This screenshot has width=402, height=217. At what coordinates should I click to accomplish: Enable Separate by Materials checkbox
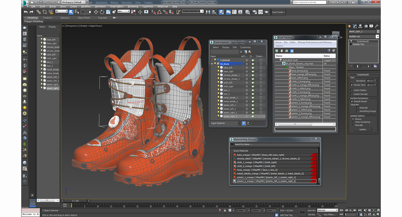click(x=357, y=108)
